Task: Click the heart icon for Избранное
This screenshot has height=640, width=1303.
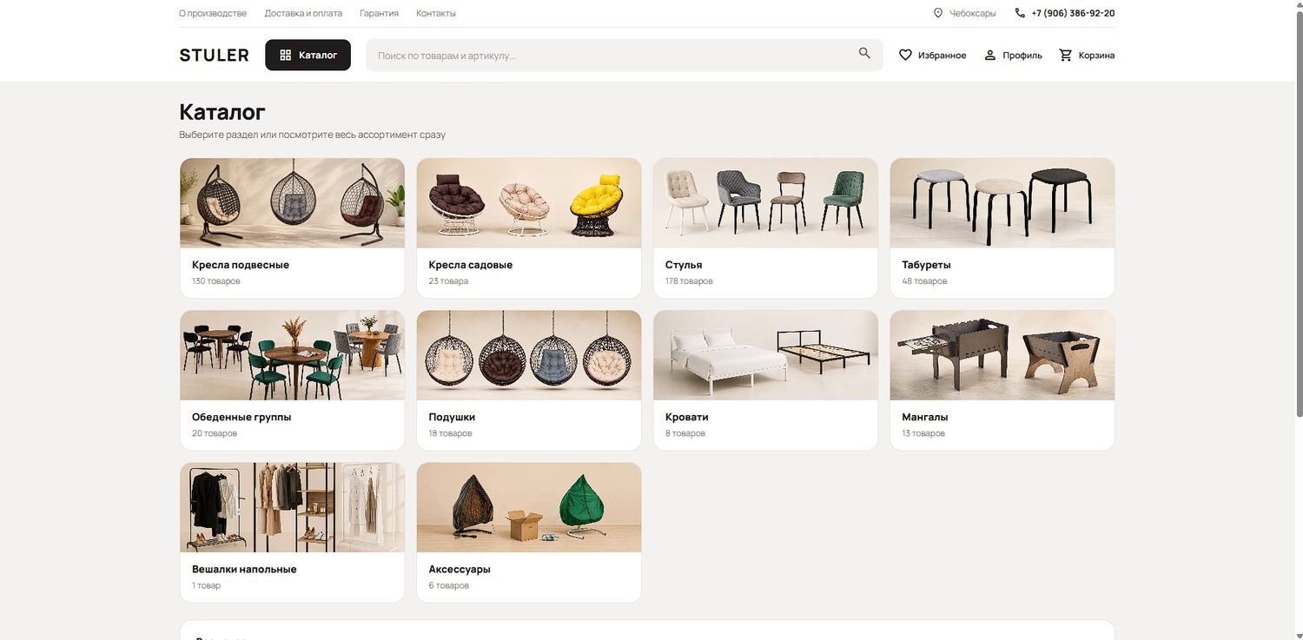Action: click(905, 55)
